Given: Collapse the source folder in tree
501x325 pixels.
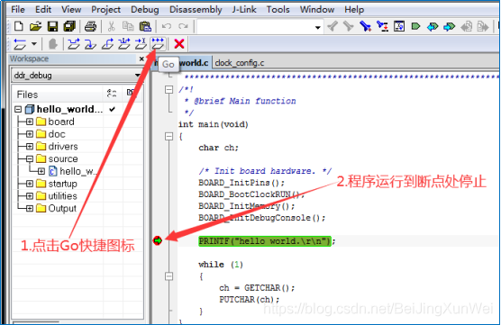Looking at the screenshot, I should point(30,158).
